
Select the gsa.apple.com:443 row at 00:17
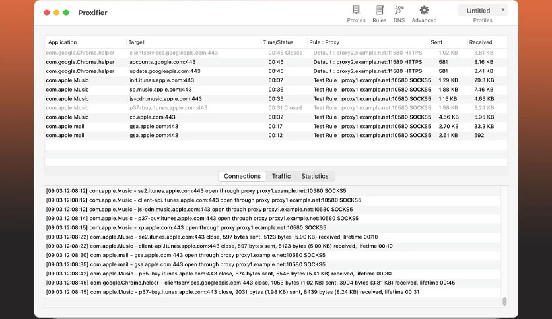pyautogui.click(x=276, y=126)
